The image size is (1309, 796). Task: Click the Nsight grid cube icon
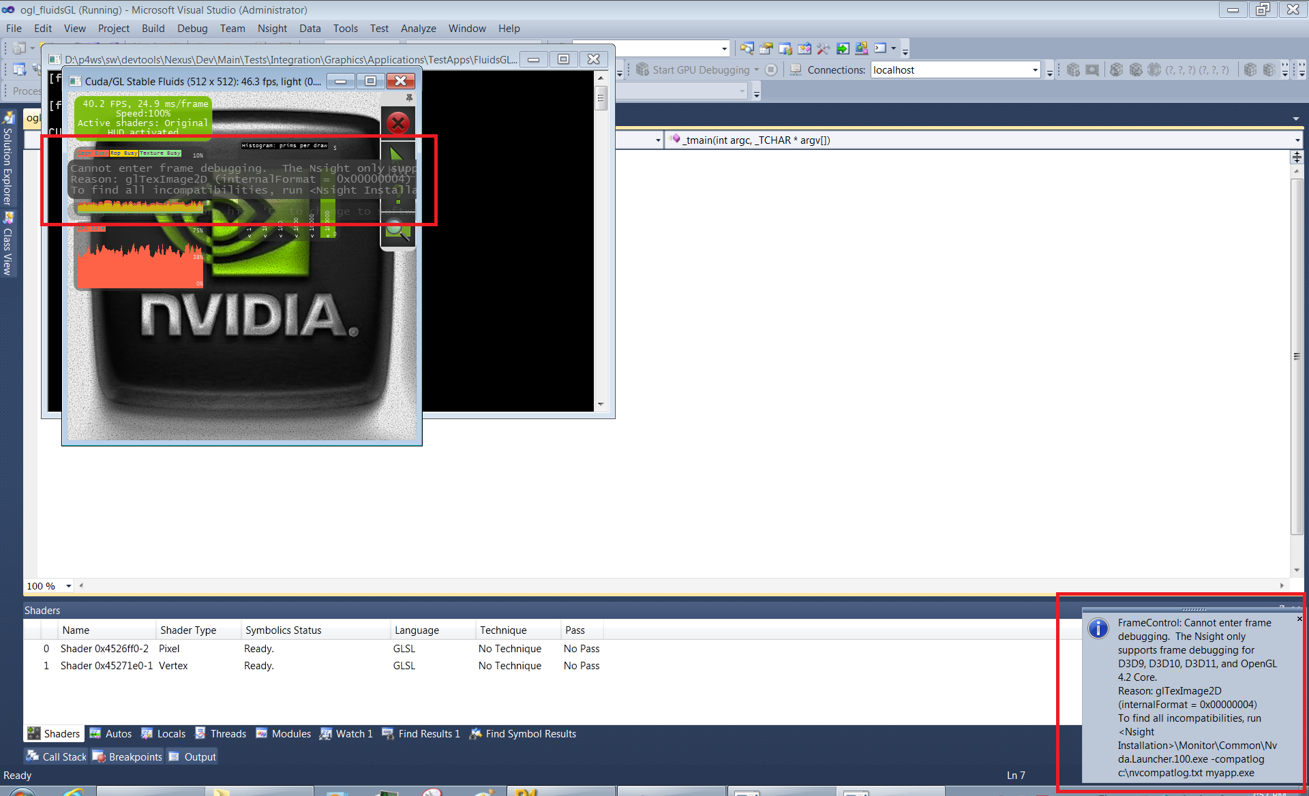click(1250, 70)
